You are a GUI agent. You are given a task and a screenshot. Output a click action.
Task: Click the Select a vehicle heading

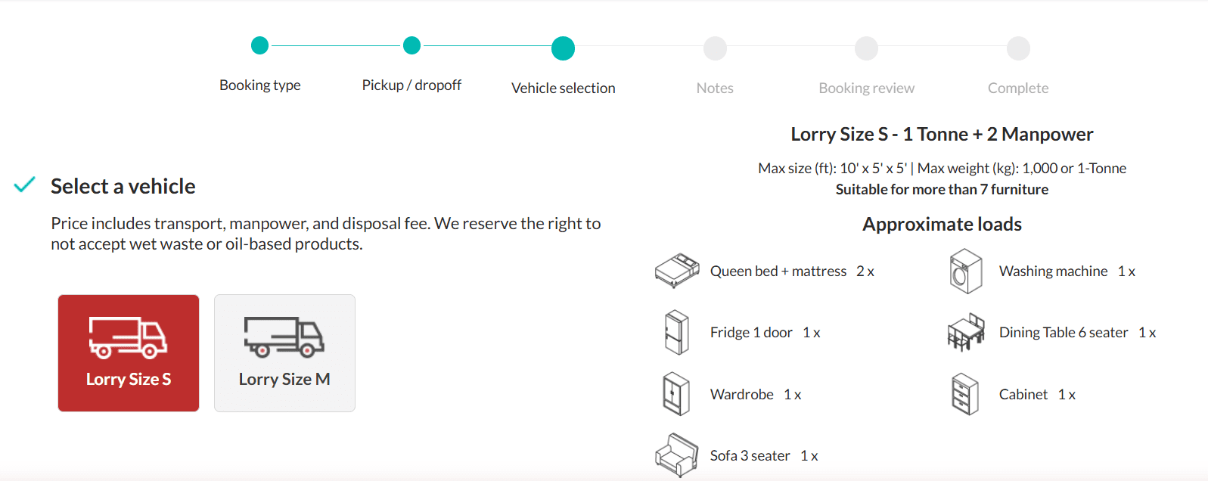[x=123, y=186]
